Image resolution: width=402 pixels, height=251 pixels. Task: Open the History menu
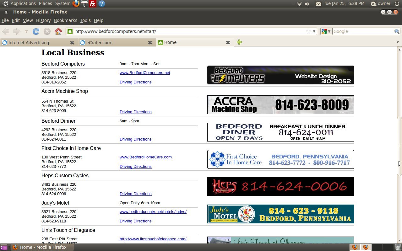[43, 20]
